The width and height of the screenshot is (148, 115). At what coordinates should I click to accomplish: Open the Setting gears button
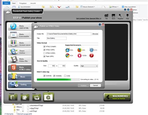[x=20, y=85]
